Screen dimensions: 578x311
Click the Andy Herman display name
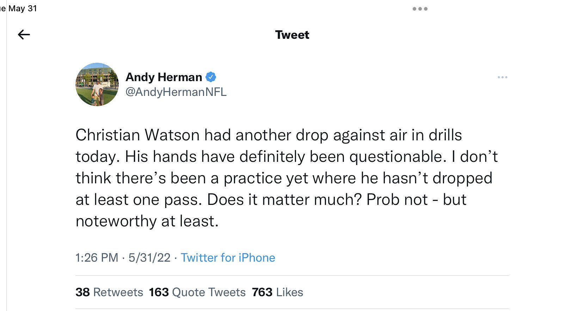tap(164, 77)
